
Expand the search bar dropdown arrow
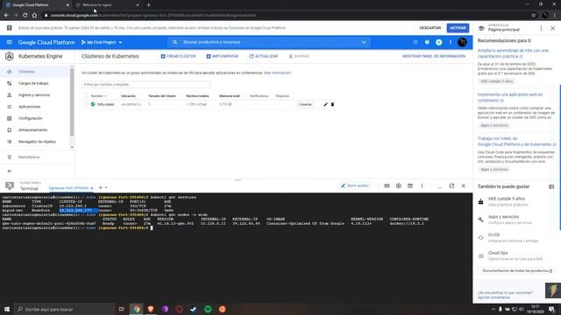[364, 42]
